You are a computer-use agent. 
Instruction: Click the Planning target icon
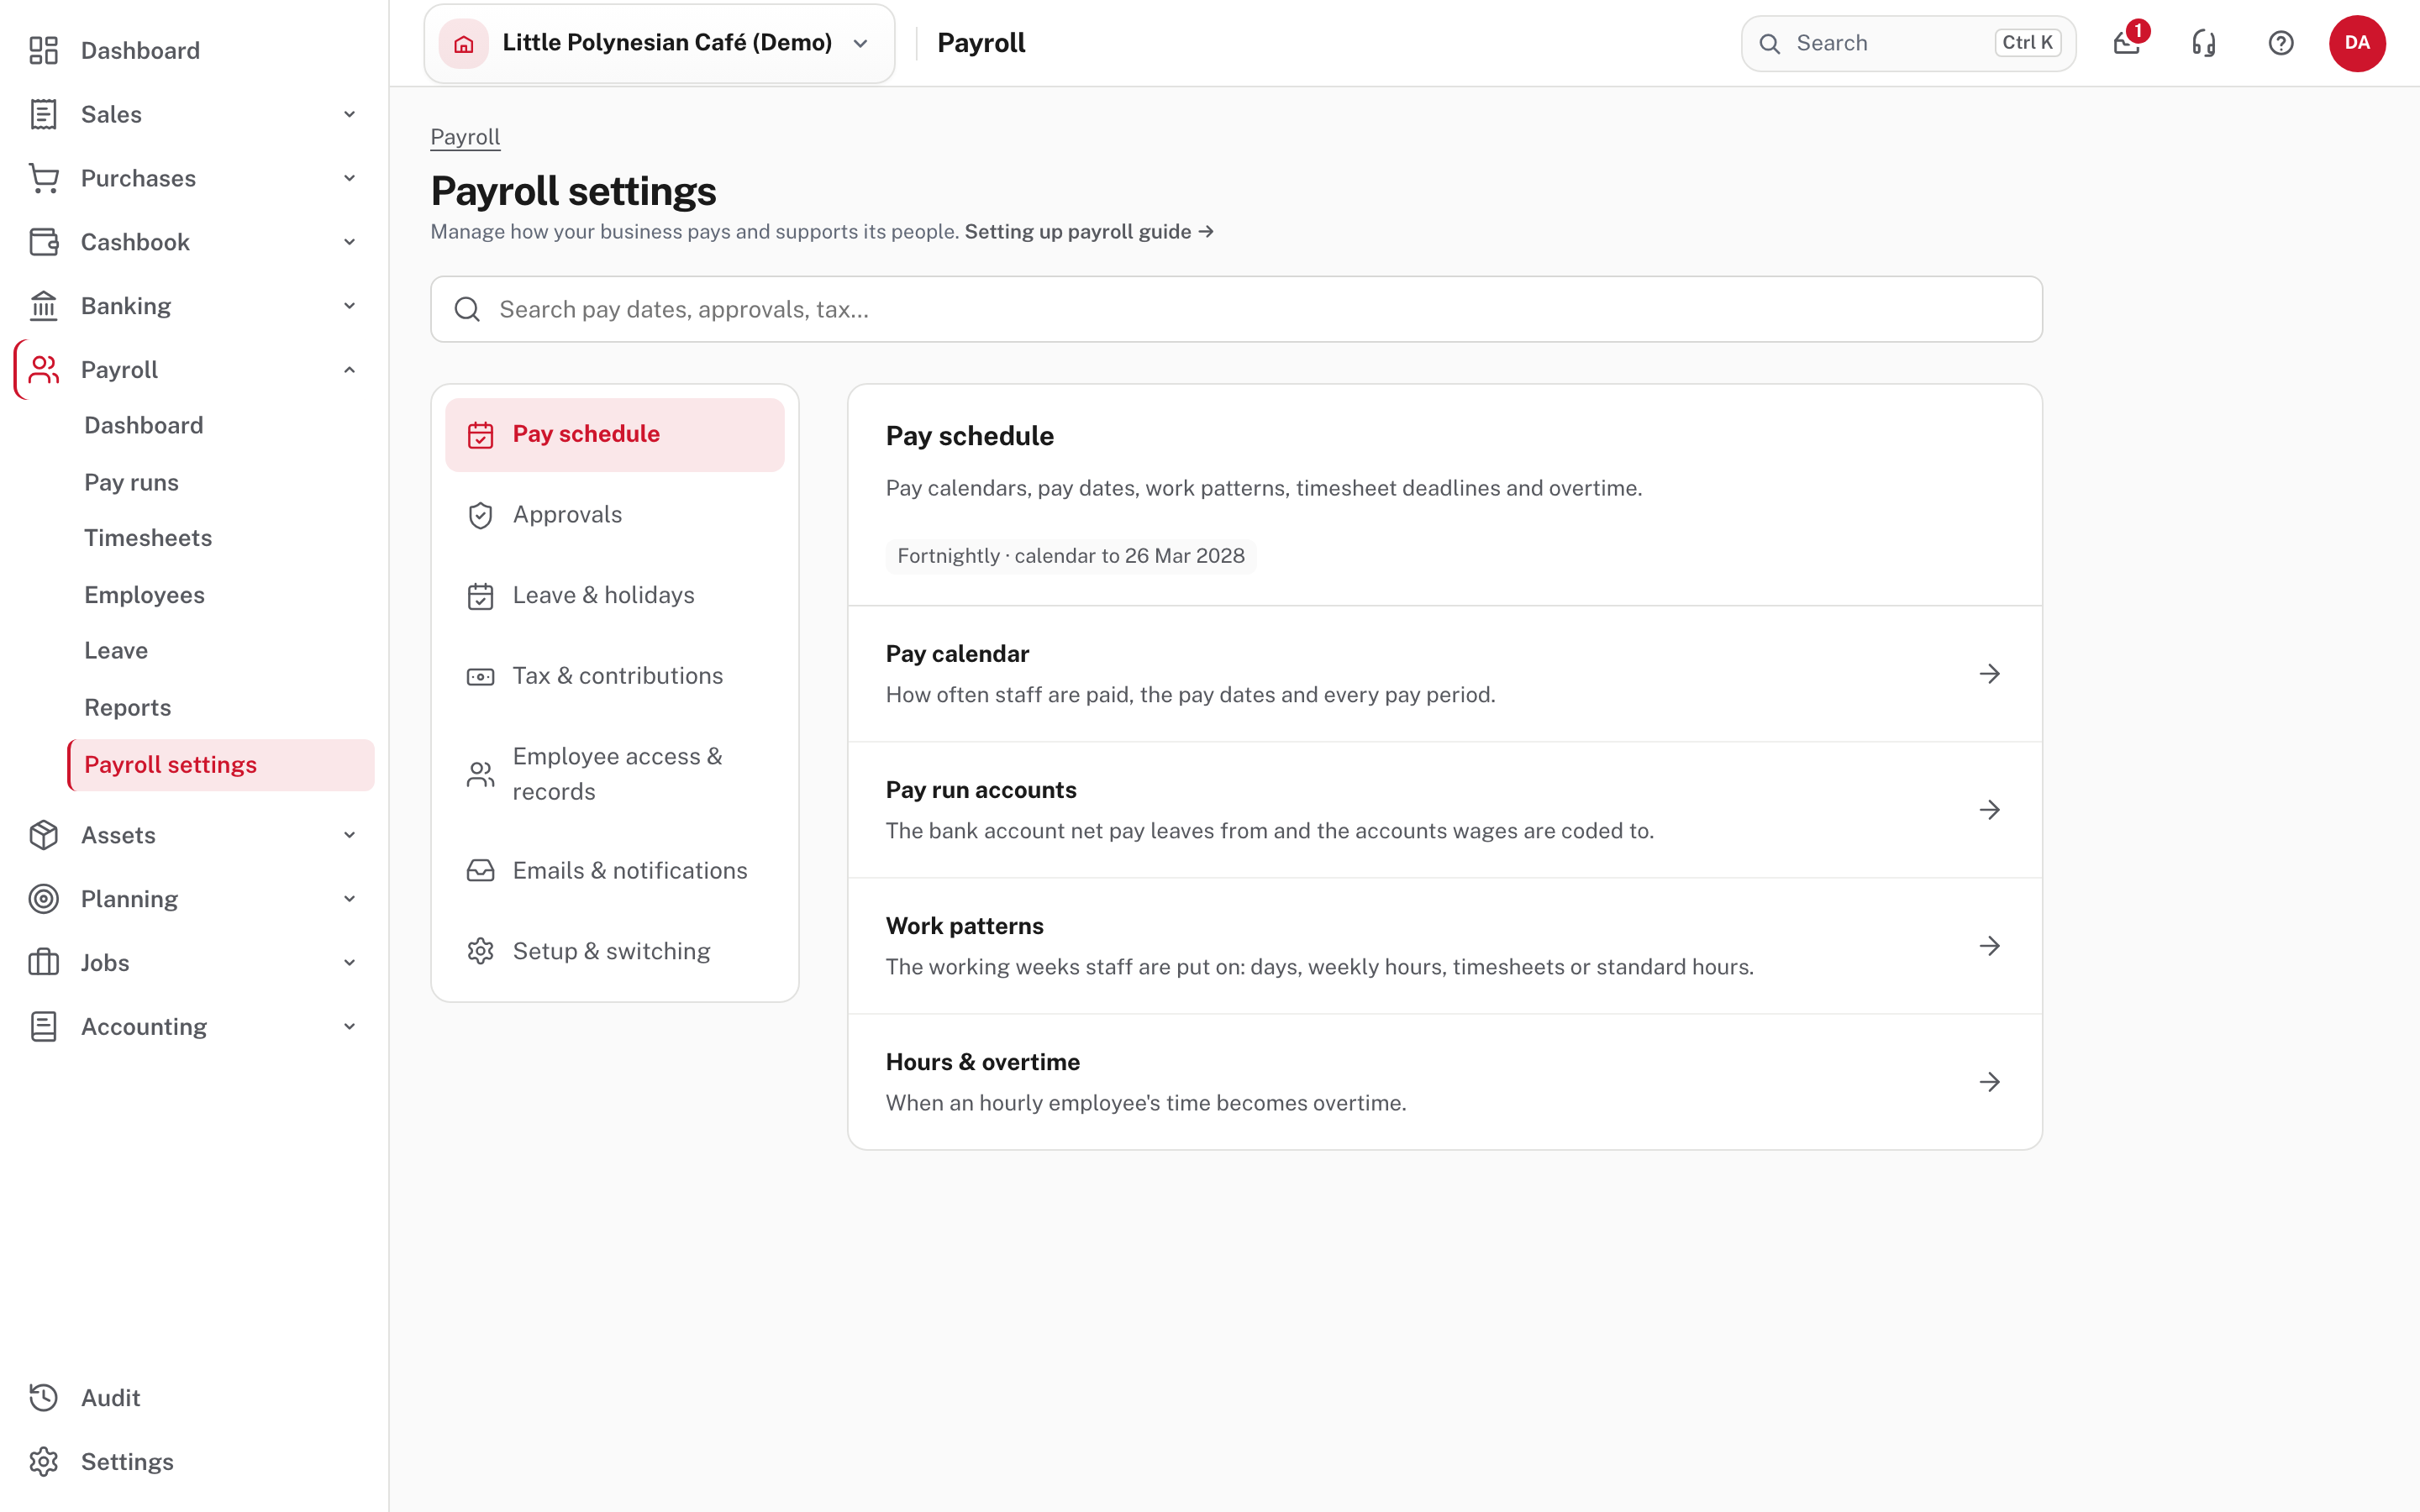43,899
